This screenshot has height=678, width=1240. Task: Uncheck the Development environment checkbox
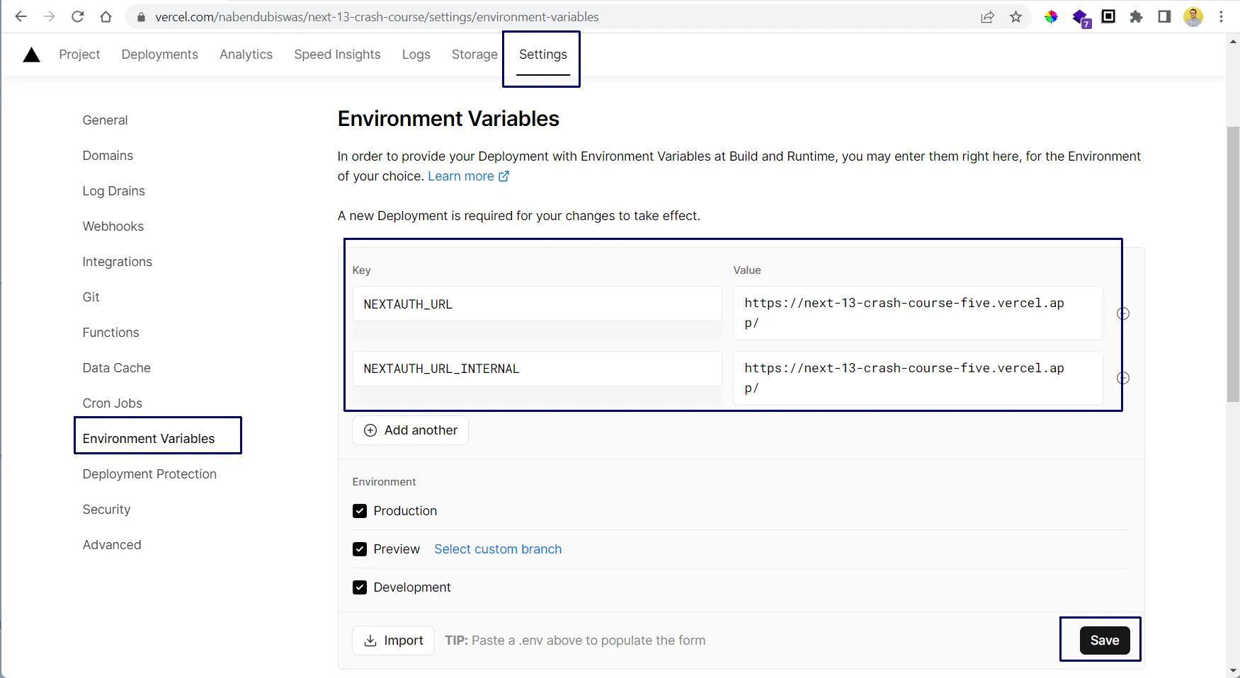tap(360, 587)
